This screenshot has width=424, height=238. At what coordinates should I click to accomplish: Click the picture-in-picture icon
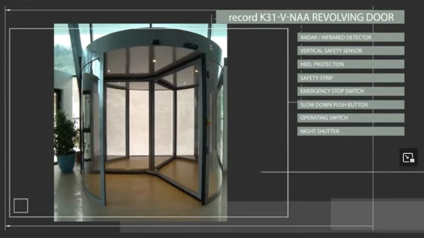408,157
